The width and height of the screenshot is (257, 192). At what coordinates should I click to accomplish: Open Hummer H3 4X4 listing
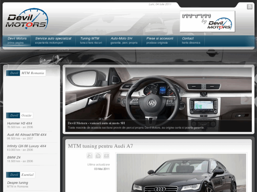(19, 123)
